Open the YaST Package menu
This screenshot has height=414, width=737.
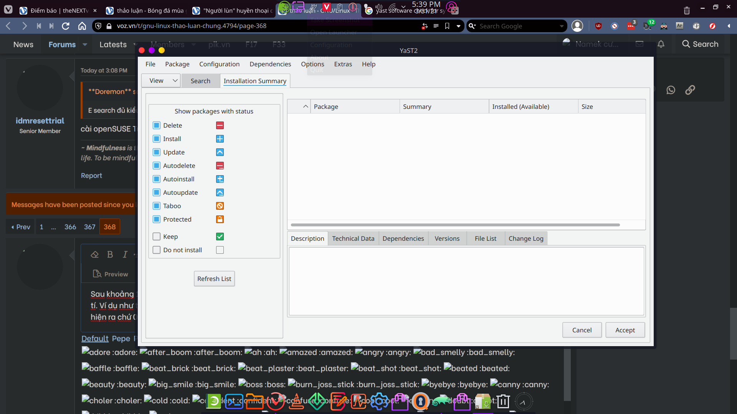[177, 64]
